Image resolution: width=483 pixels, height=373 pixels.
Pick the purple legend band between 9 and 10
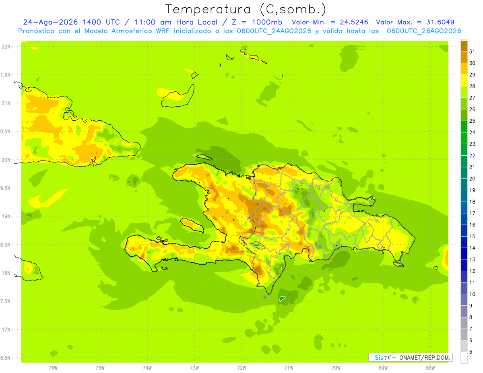[464, 300]
